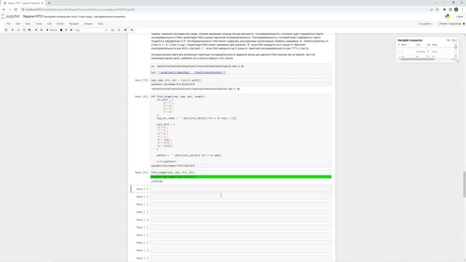466x262 pixels.
Task: Open the Kernel menu
Action: point(61,24)
